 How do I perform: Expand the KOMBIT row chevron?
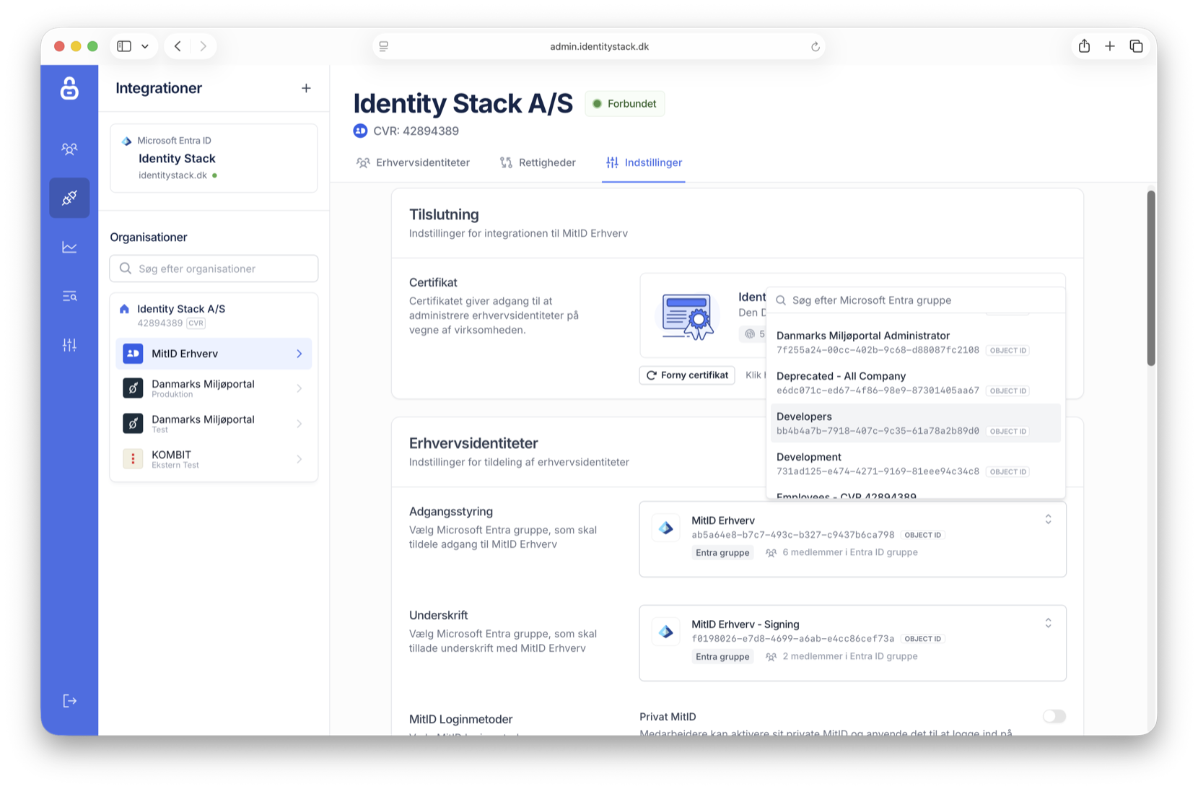point(299,459)
